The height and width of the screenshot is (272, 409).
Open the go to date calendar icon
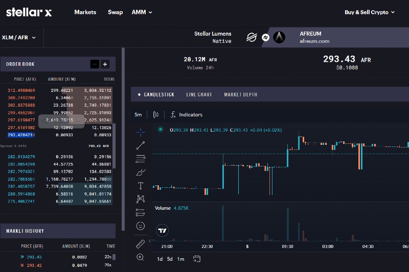click(197, 259)
